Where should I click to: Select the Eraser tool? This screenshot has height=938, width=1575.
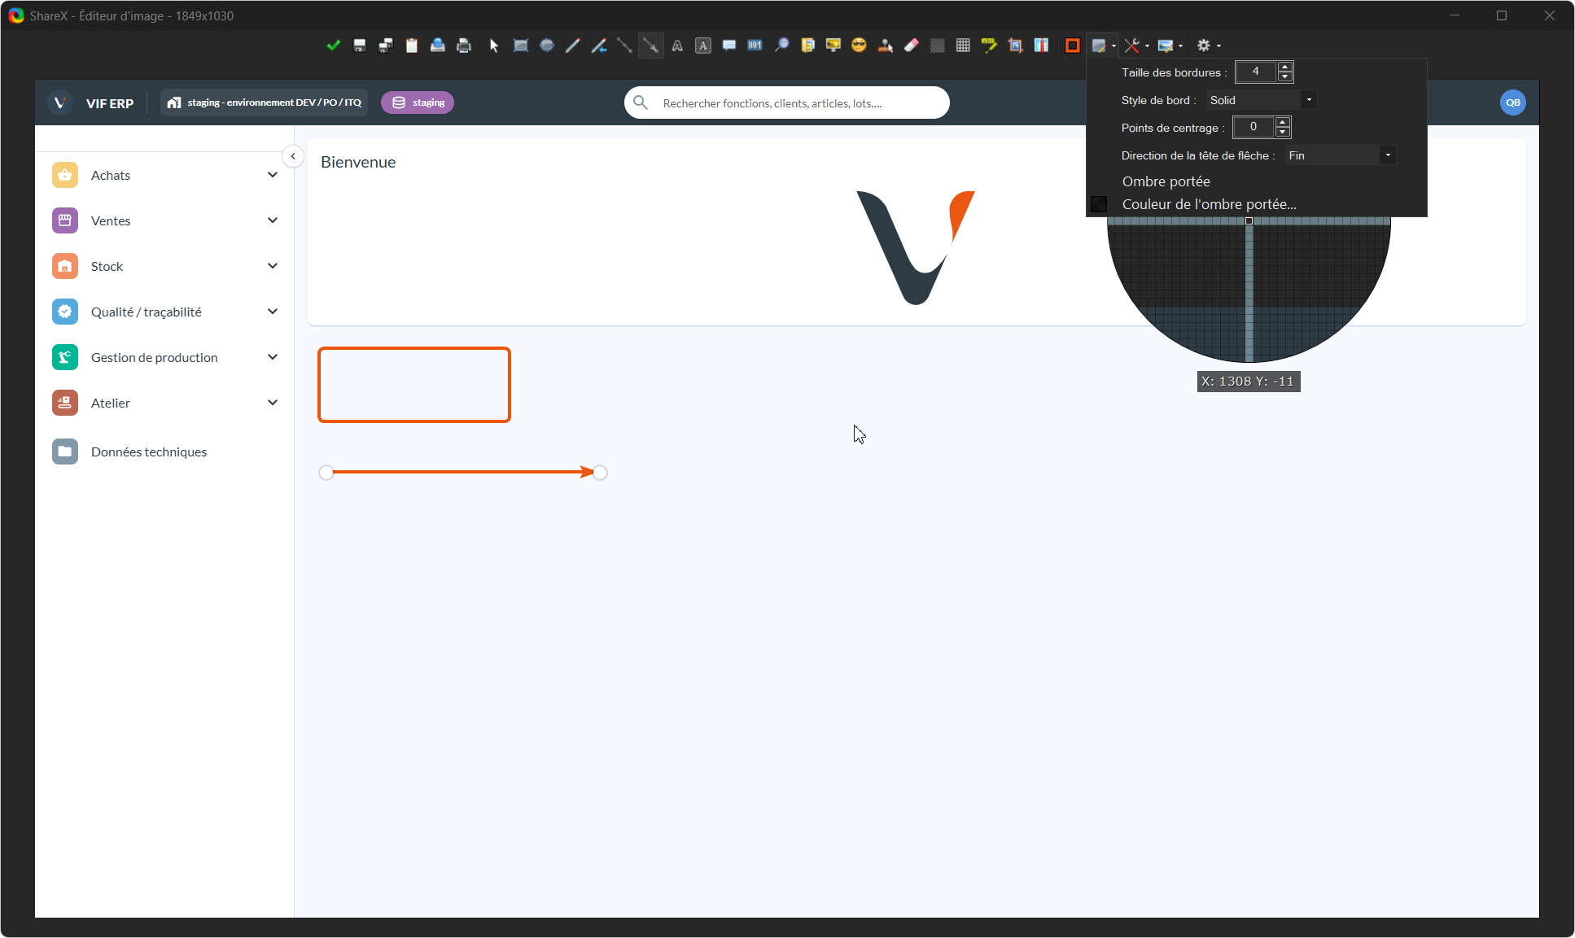[912, 46]
